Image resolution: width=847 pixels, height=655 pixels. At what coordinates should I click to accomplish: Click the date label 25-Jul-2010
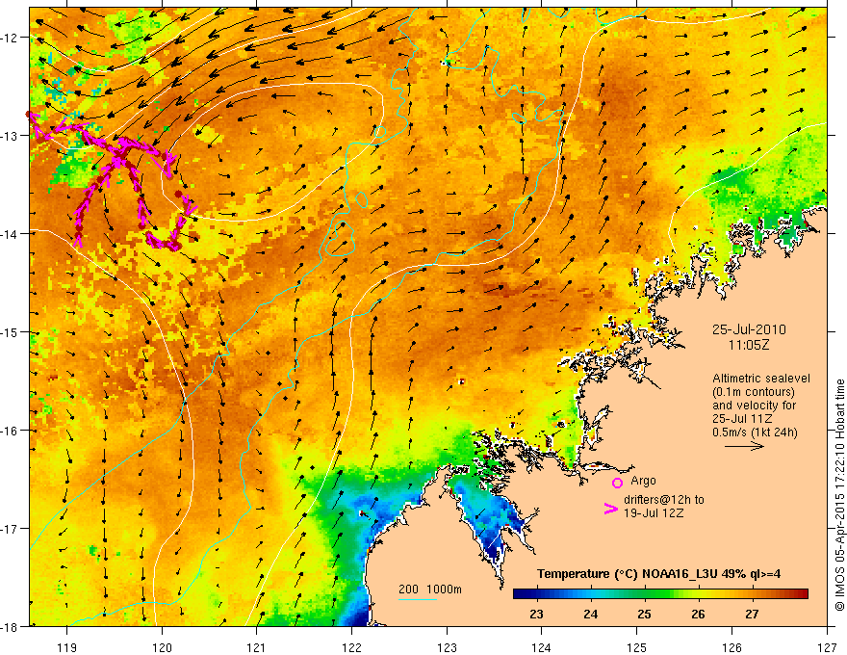(x=749, y=329)
